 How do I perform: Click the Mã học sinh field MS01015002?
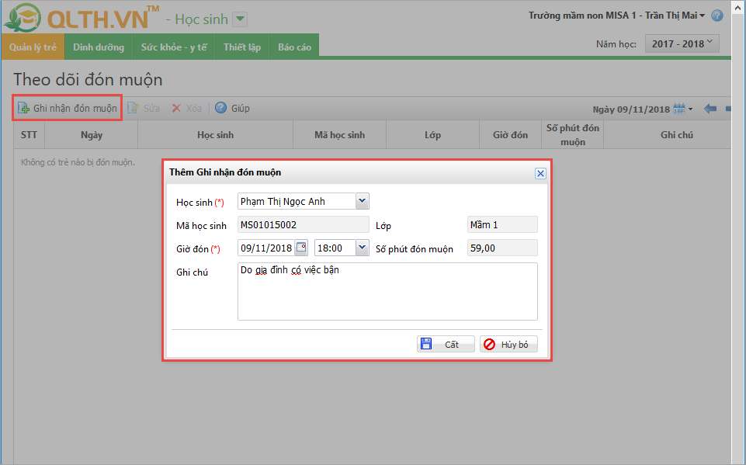pos(303,224)
